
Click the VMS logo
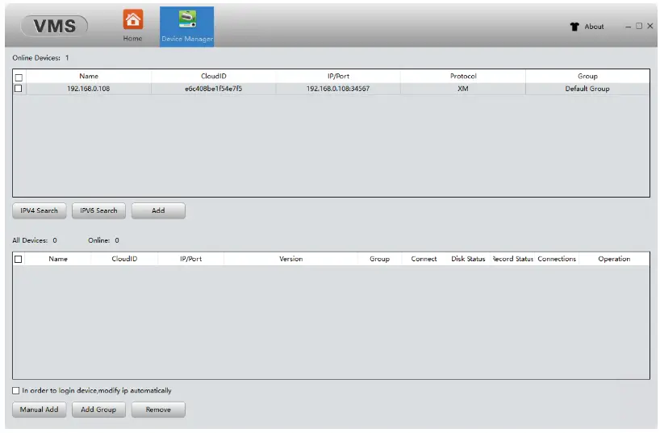pyautogui.click(x=54, y=26)
